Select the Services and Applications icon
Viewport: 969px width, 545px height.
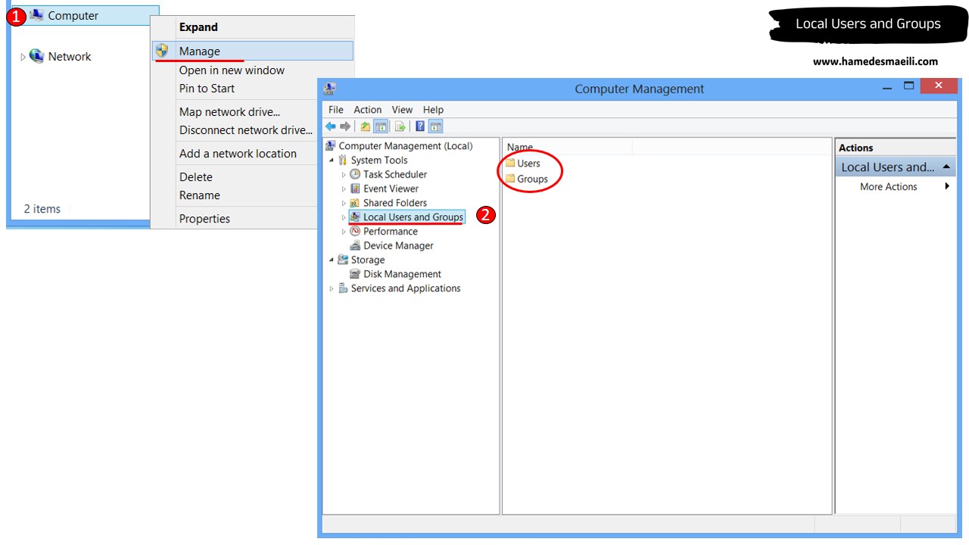(343, 288)
